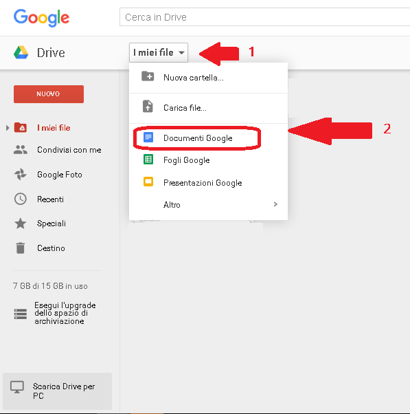The width and height of the screenshot is (410, 414).
Task: Open Google Foto in sidebar
Action: (x=60, y=175)
